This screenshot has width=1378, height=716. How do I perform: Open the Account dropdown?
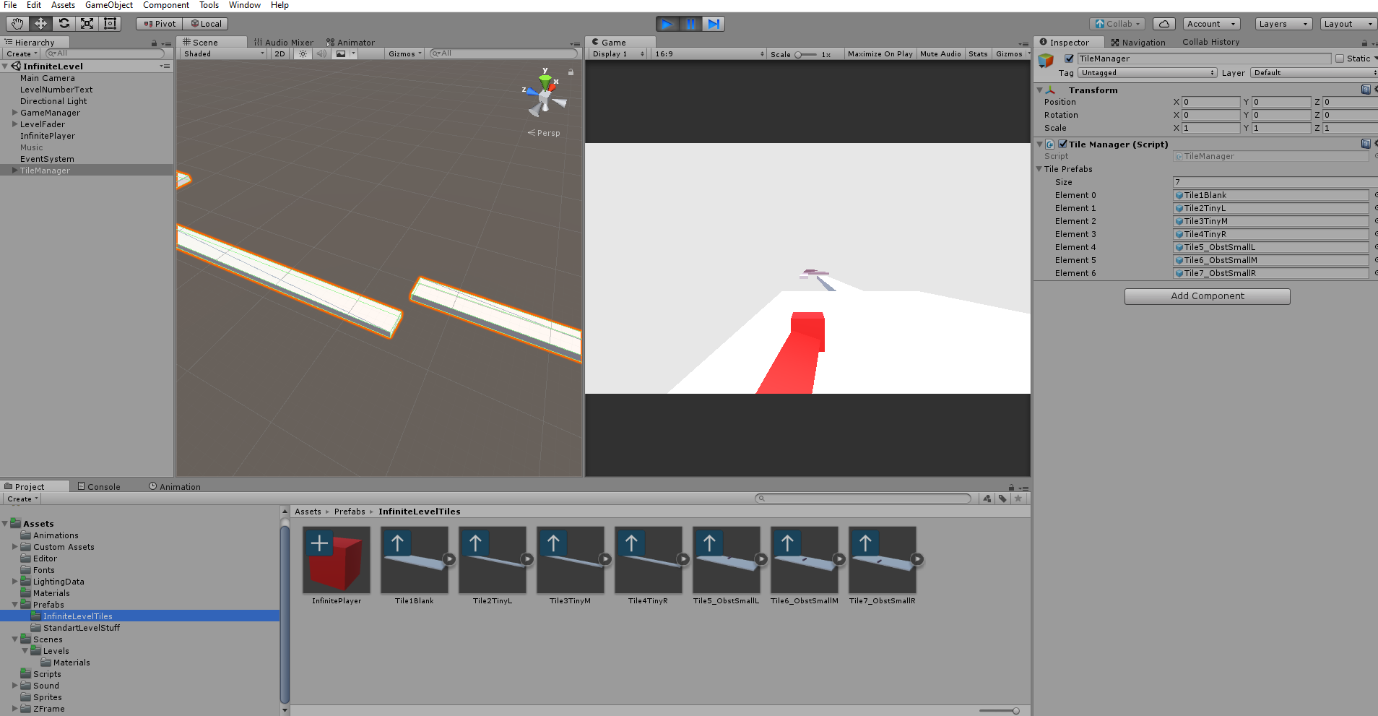pyautogui.click(x=1212, y=24)
